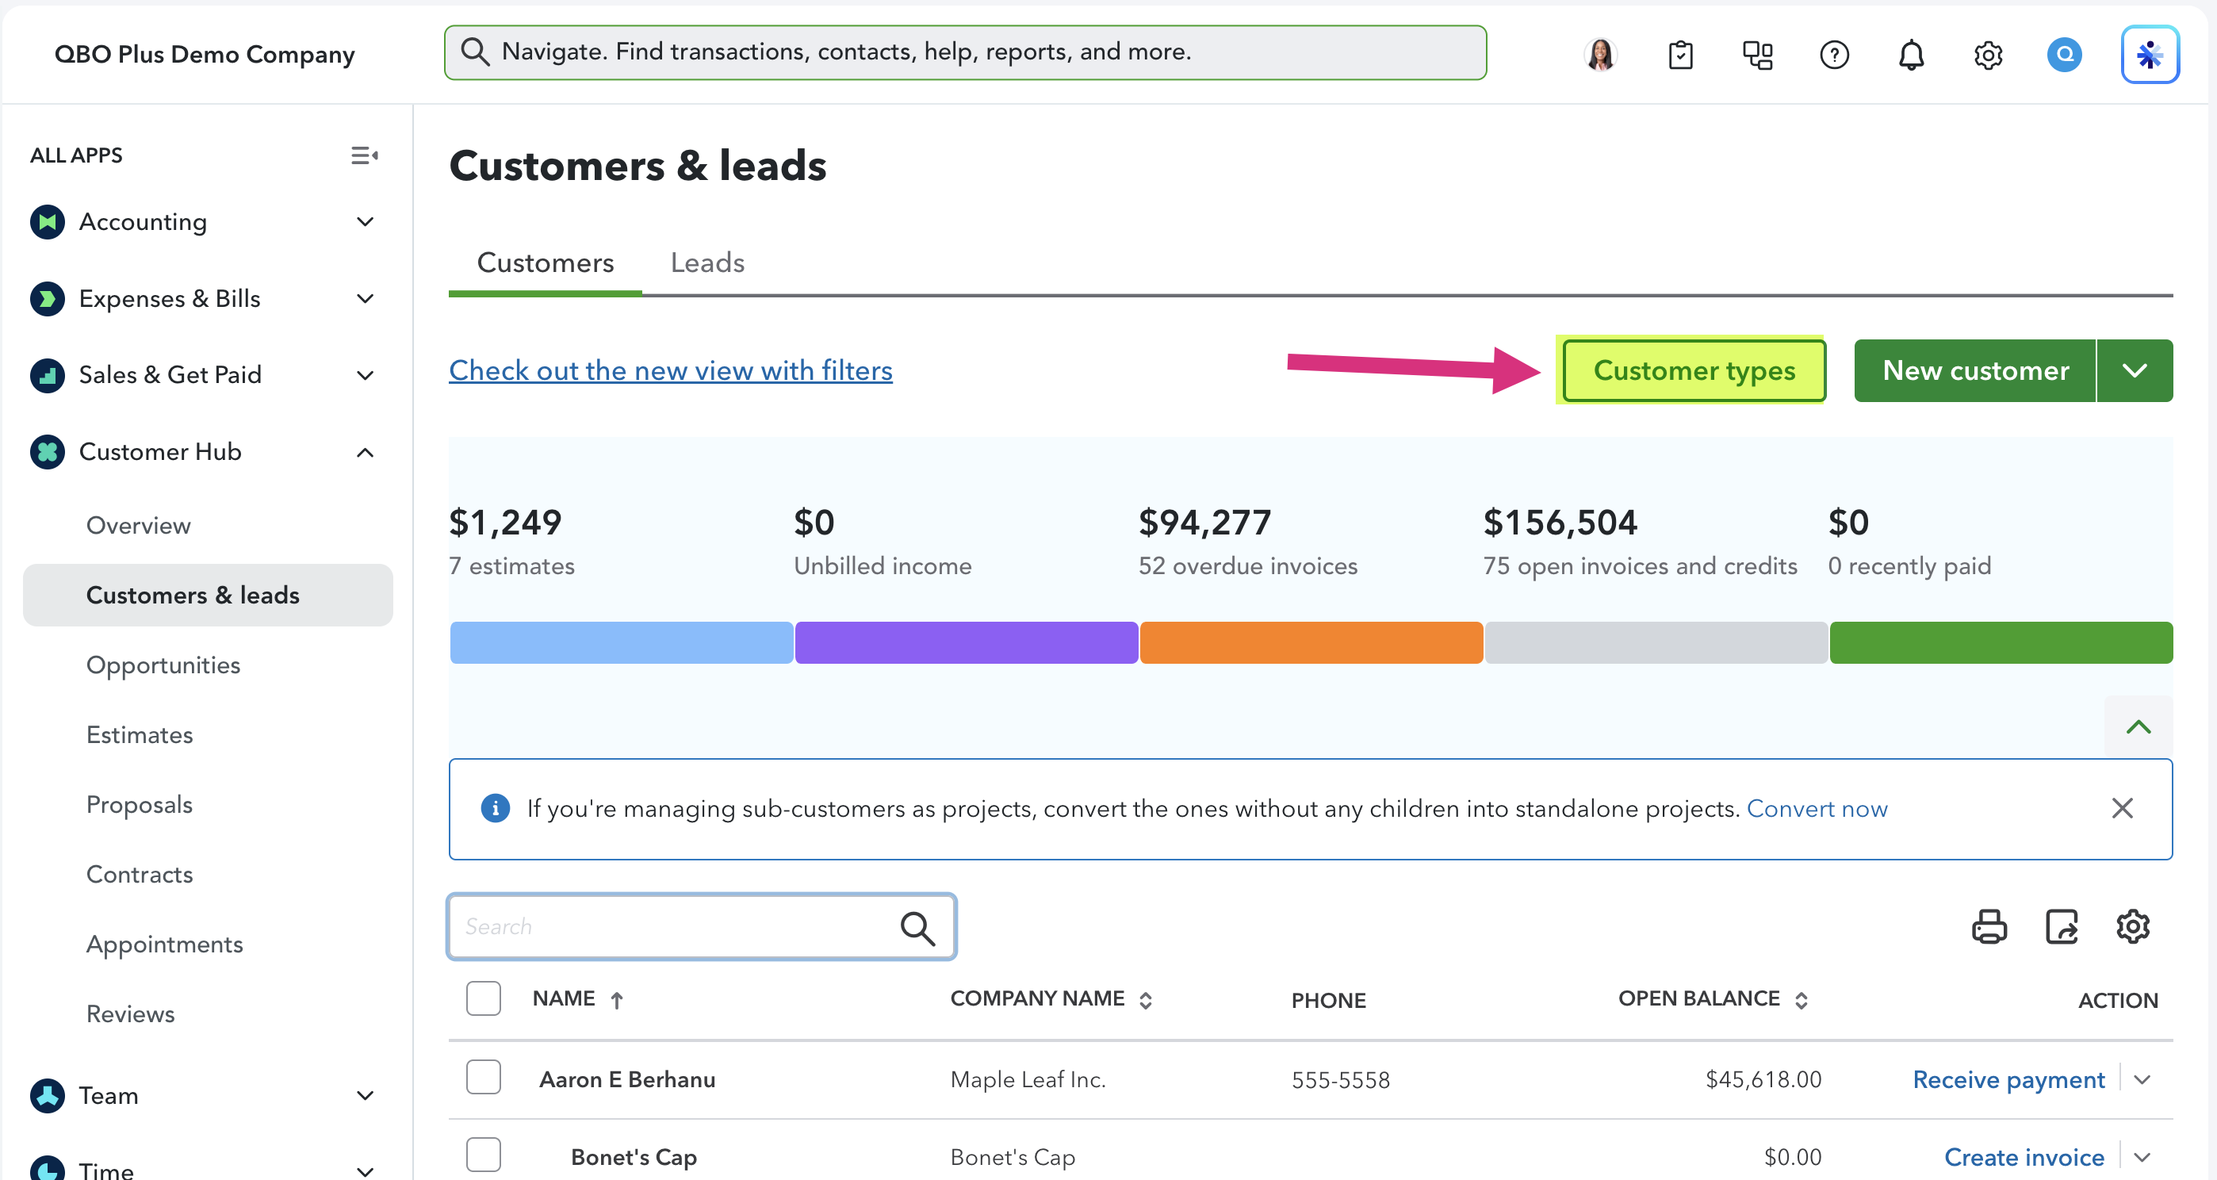Open Opportunities in Customer Hub menu

click(163, 665)
